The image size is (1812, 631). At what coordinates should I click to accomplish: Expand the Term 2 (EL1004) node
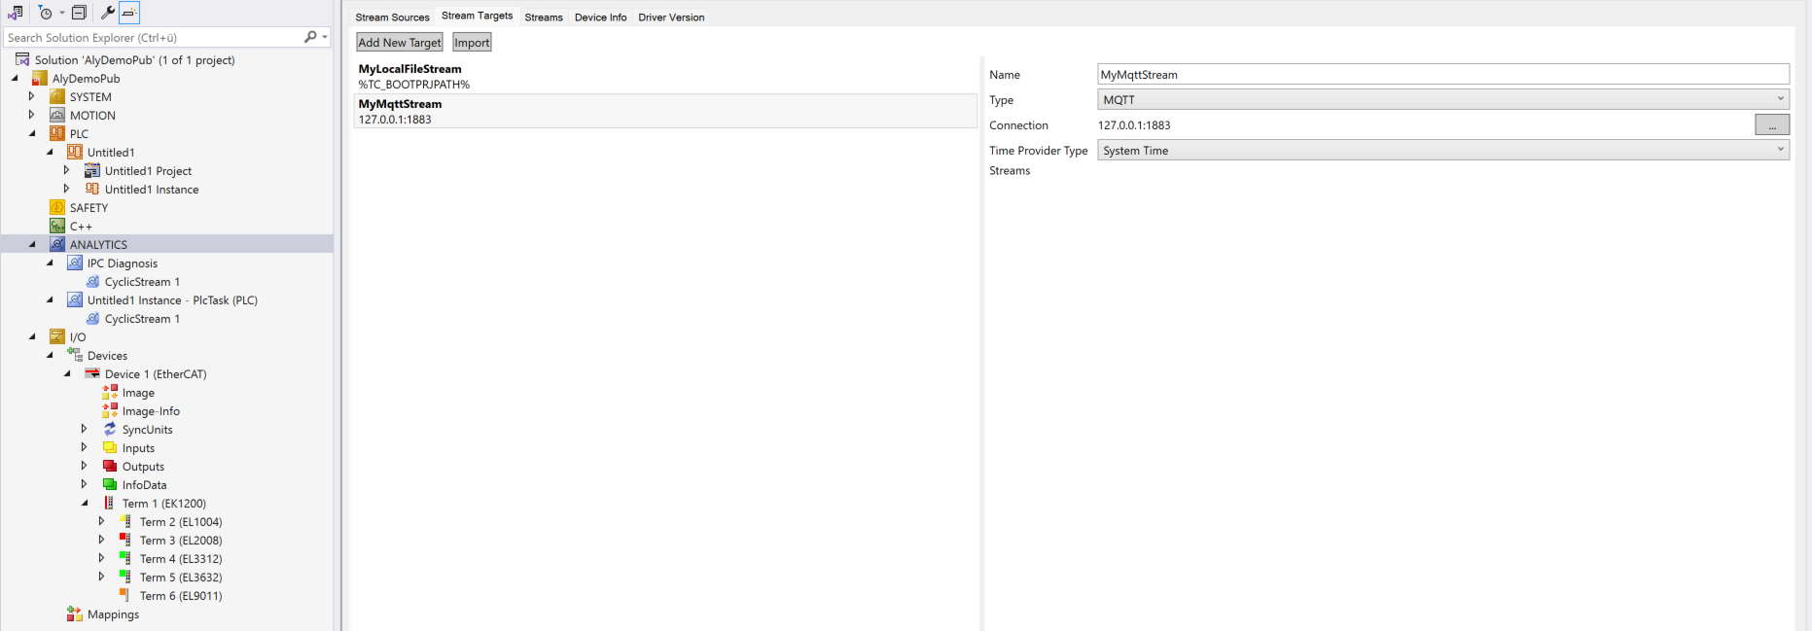pos(102,521)
